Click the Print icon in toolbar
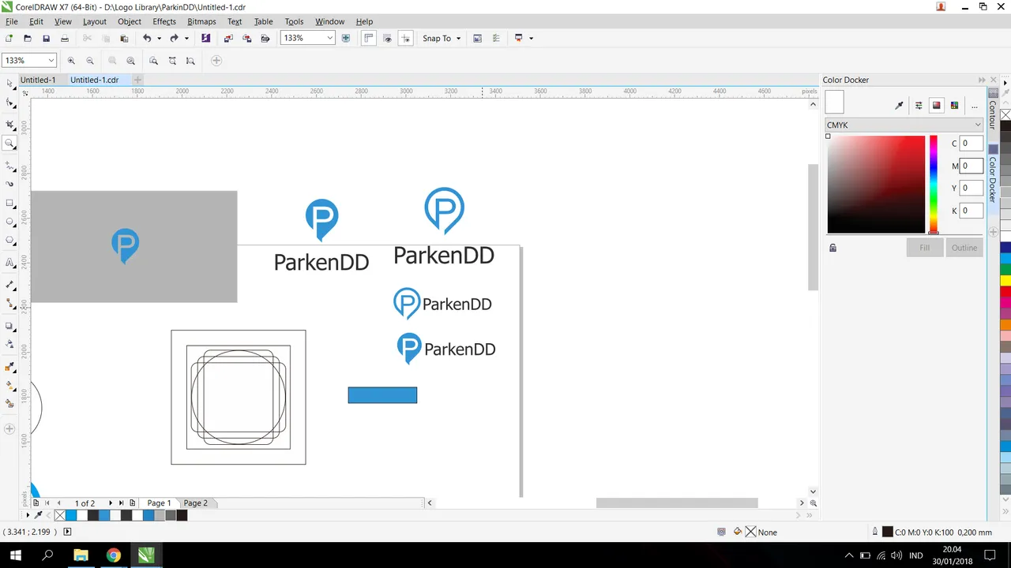The height and width of the screenshot is (568, 1011). pos(65,38)
